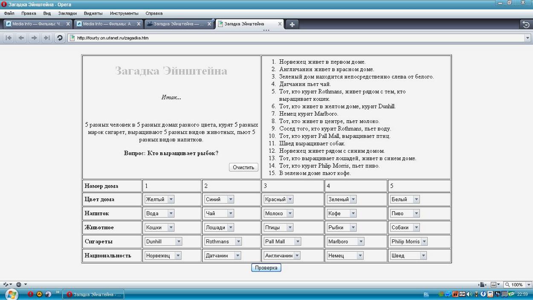
Task: Open the nationality dropdown showing Швед
Action: pyautogui.click(x=408, y=256)
